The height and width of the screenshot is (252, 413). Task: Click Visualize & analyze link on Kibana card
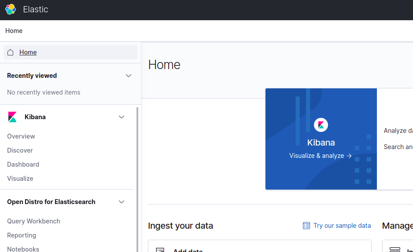(x=321, y=156)
